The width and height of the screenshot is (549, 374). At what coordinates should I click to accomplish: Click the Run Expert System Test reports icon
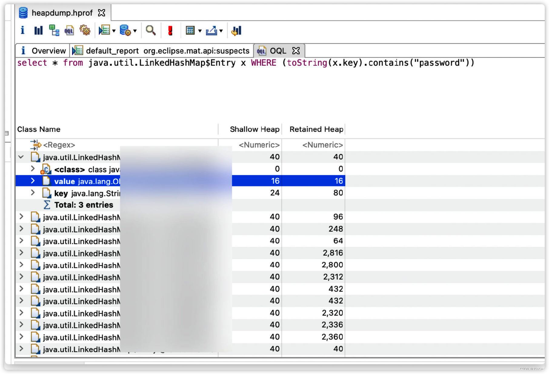point(104,30)
